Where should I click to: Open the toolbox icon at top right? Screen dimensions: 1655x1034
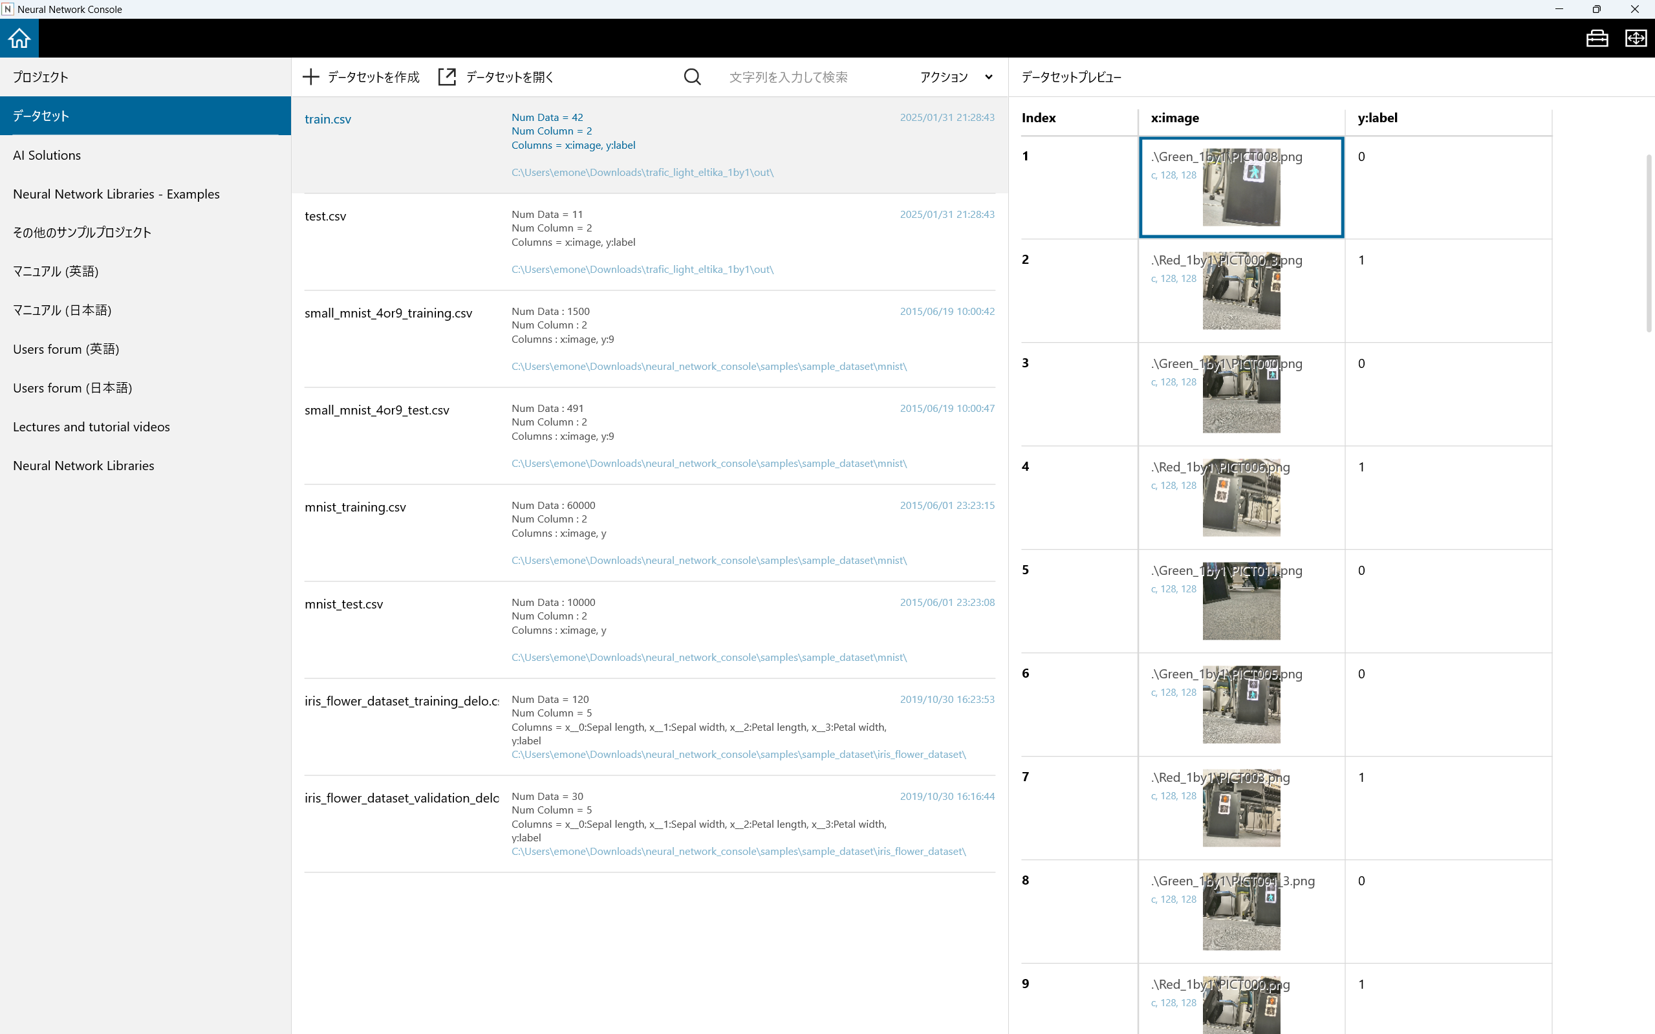coord(1597,38)
